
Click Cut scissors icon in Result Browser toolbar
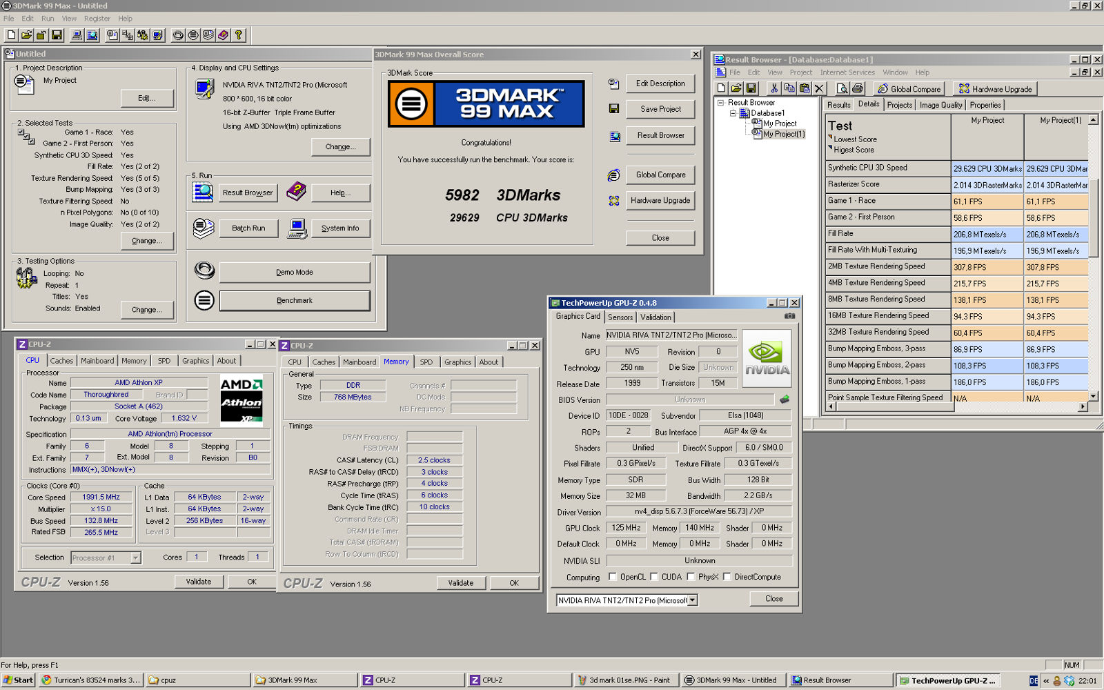click(774, 88)
